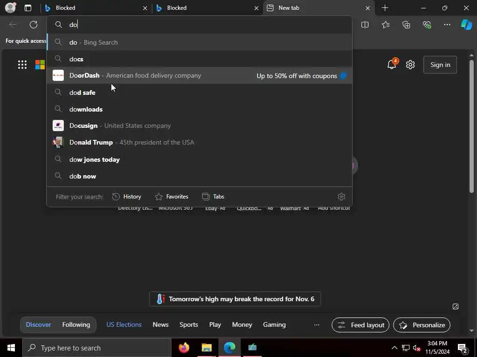Viewport: 477px width, 357px height.
Task: Click the Microsoft logo on the page
Action: pos(40,65)
